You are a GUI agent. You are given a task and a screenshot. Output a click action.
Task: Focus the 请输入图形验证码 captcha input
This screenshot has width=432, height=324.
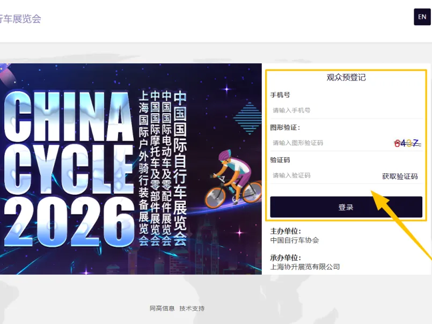coord(331,143)
